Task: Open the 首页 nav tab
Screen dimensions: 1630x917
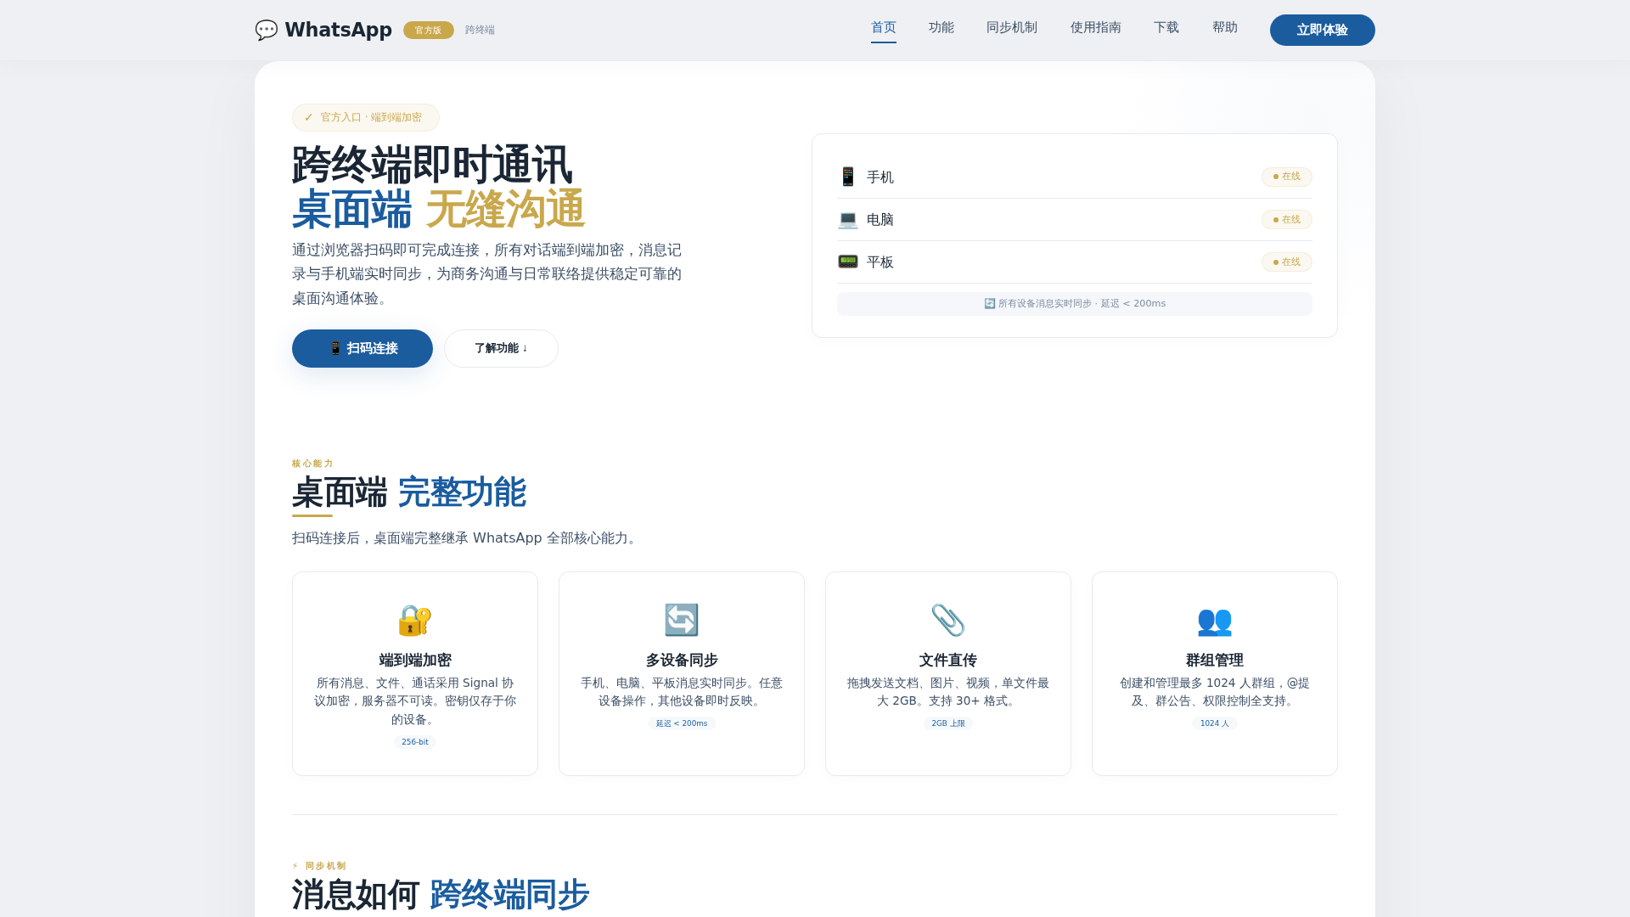Action: 884,27
